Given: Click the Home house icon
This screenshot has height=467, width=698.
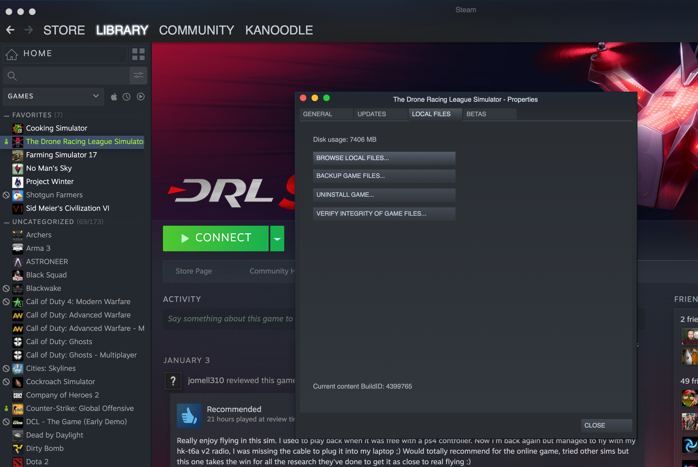Looking at the screenshot, I should 12,54.
